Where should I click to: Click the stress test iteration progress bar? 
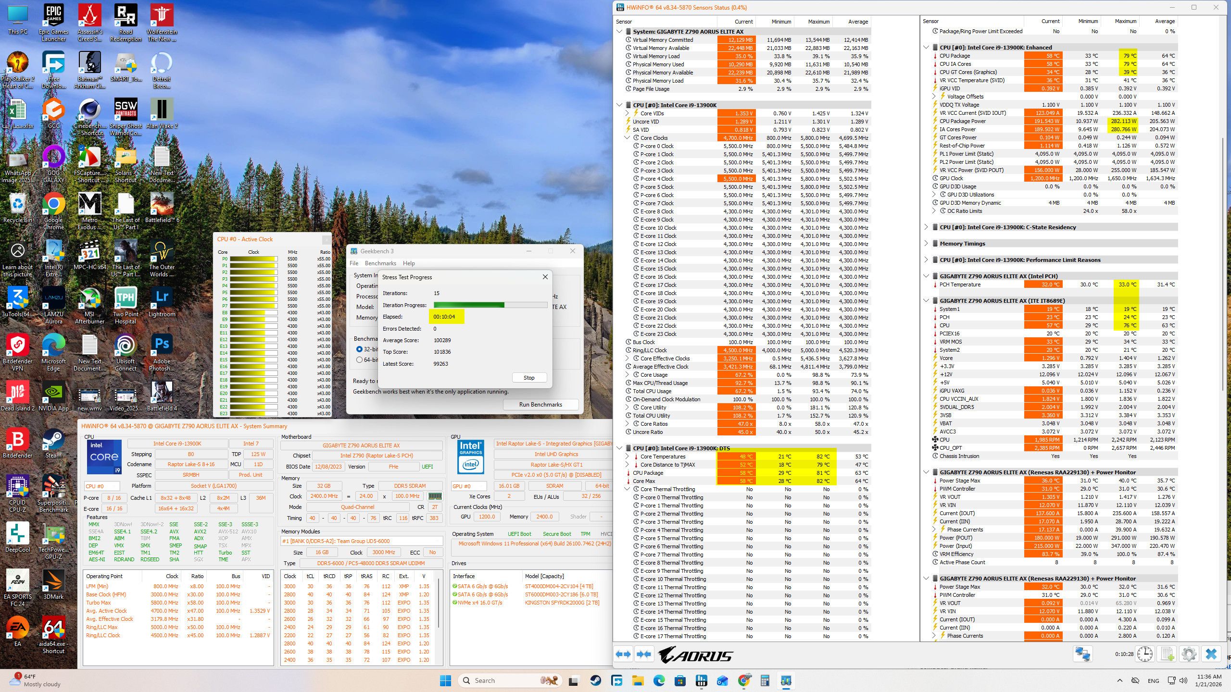(490, 305)
